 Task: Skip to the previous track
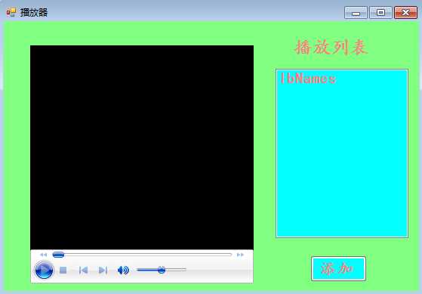pyautogui.click(x=84, y=270)
